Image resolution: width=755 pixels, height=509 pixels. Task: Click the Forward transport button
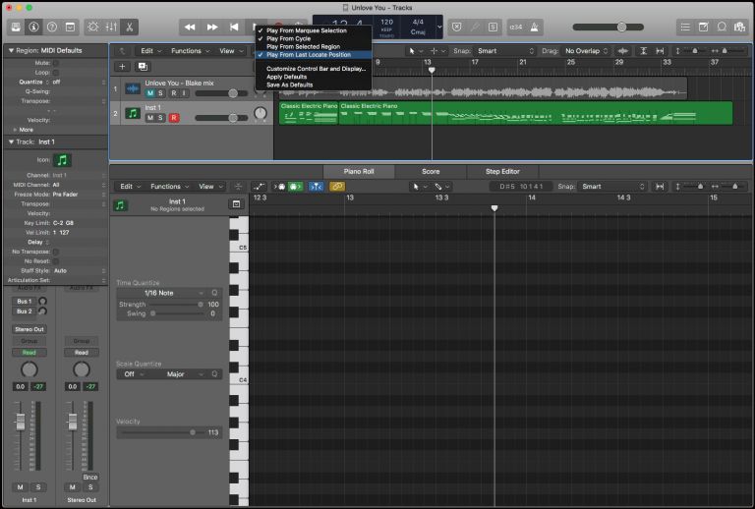click(212, 27)
